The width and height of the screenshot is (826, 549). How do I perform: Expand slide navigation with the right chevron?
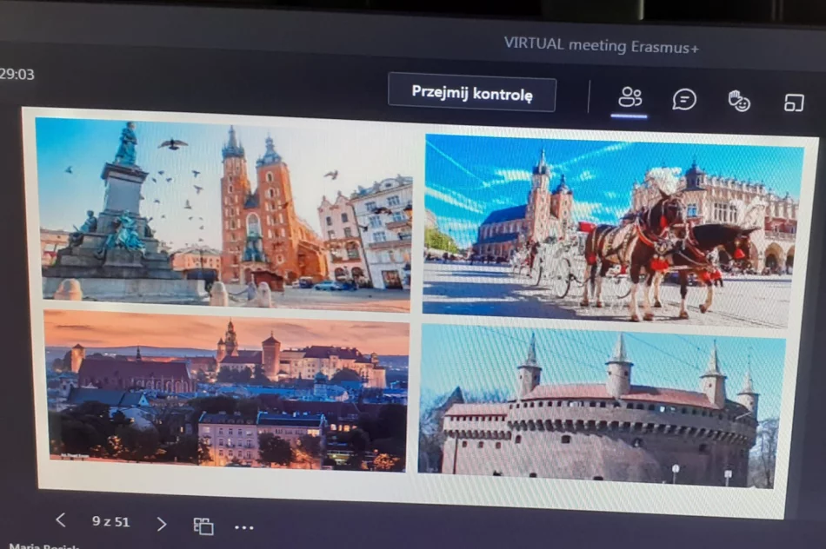tap(161, 524)
